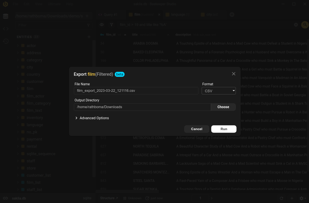
Task: Click the Output Directory path field
Action: 142,107
